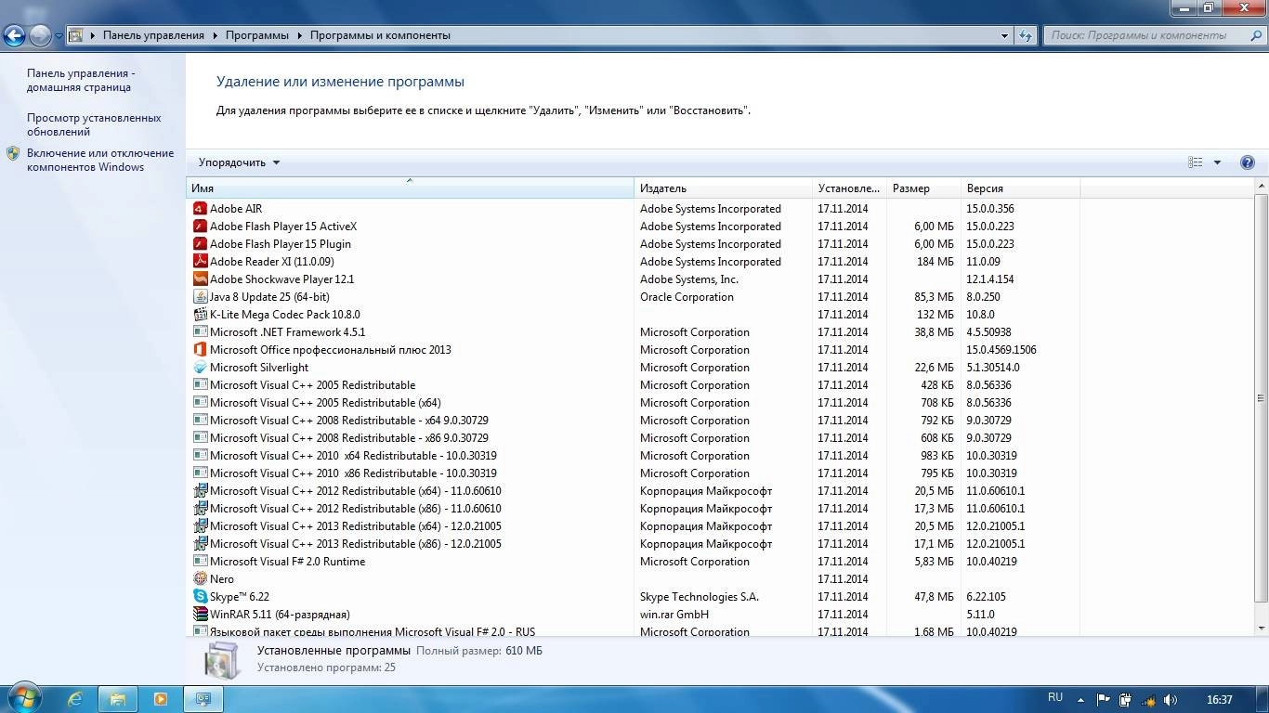Viewport: 1269px width, 713px height.
Task: Click the change view icon in toolbar
Action: pyautogui.click(x=1196, y=162)
